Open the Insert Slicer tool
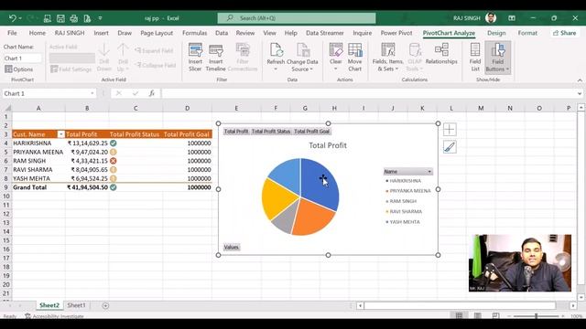 coord(195,57)
